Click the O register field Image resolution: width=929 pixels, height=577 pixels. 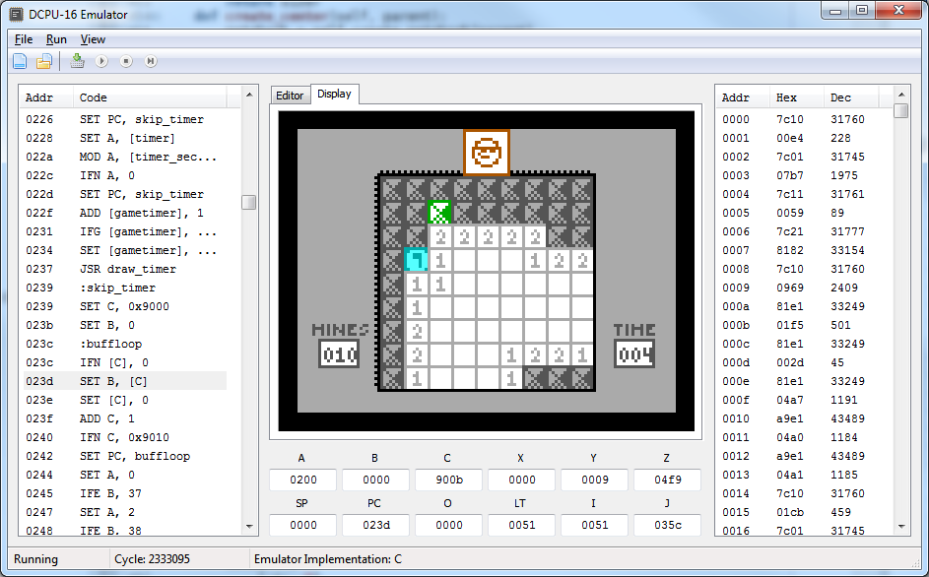[x=448, y=525]
